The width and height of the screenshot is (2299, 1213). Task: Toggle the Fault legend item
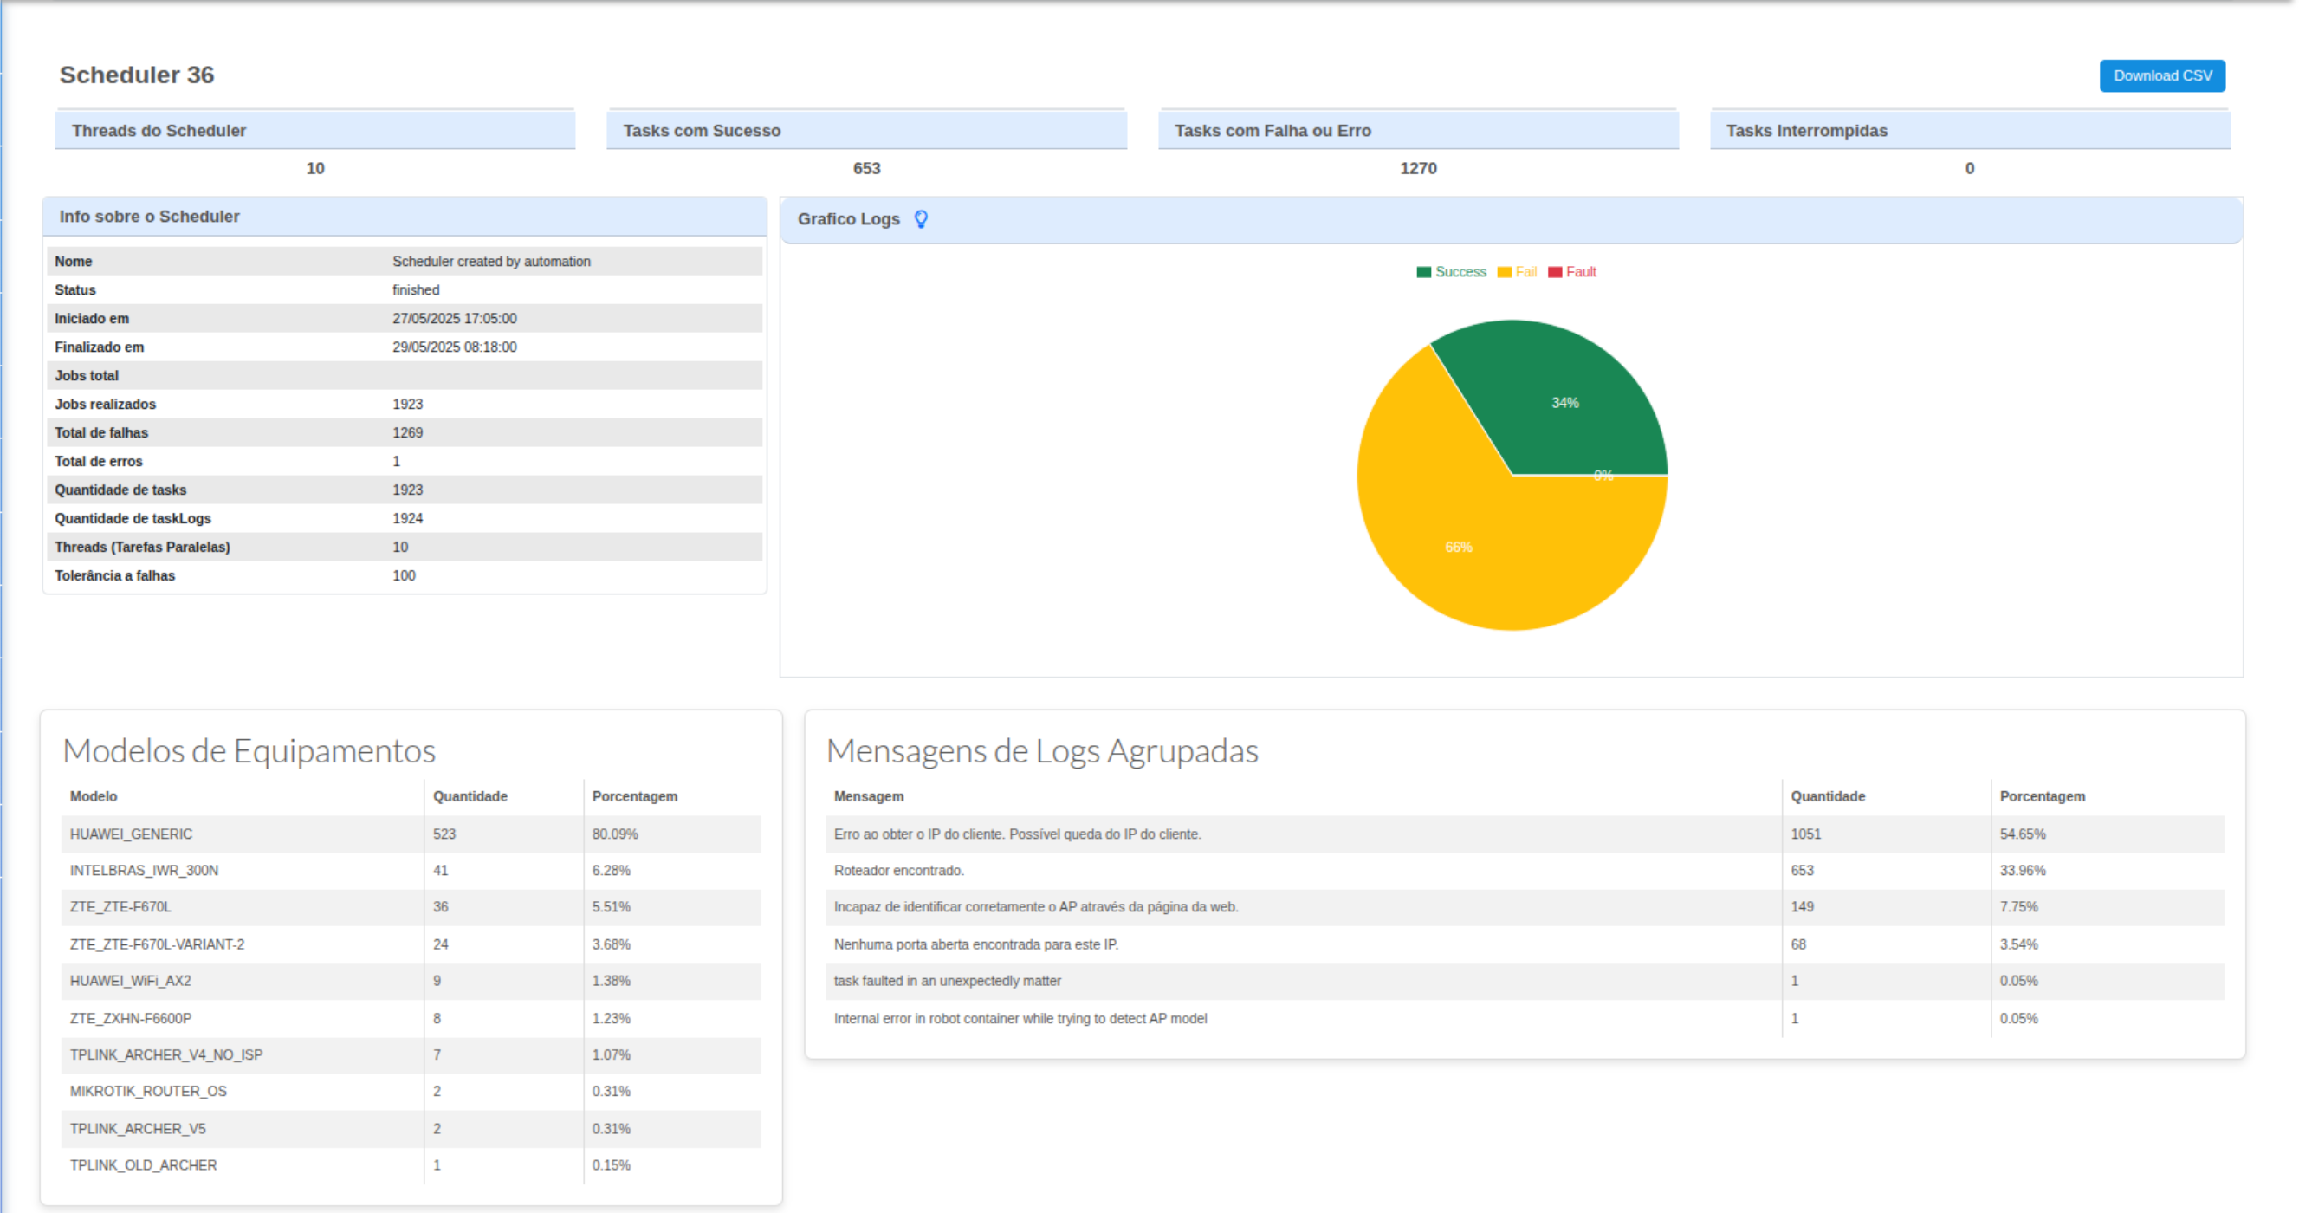click(x=1581, y=272)
